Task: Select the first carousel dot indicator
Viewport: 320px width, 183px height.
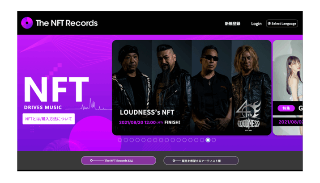Action: (120, 140)
